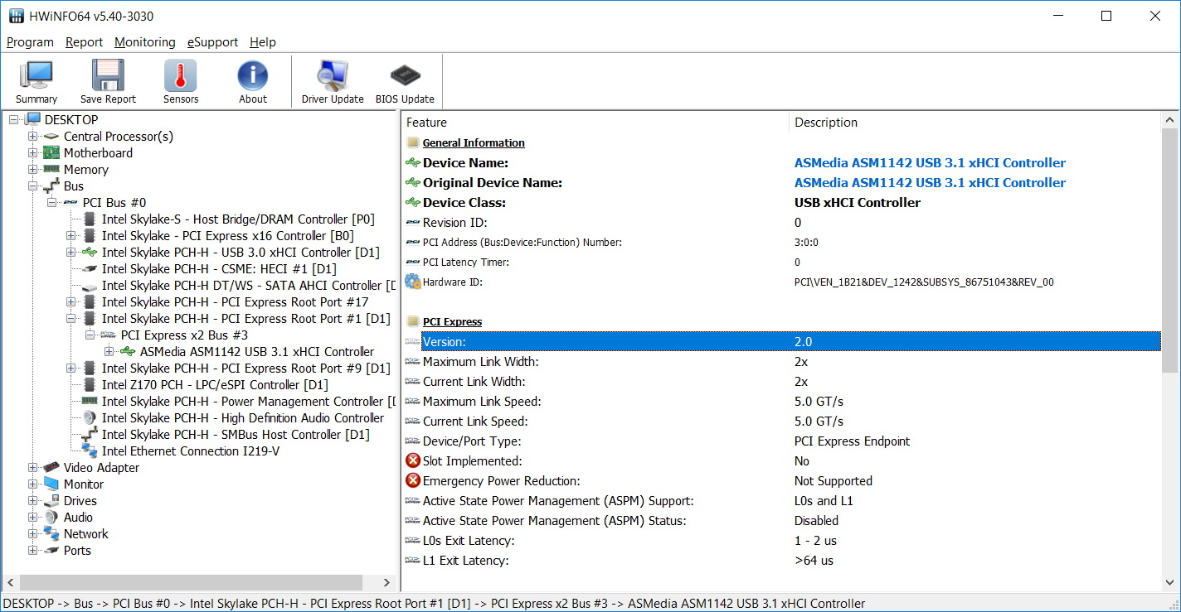Expand the Central Processor(s) node

(32, 137)
